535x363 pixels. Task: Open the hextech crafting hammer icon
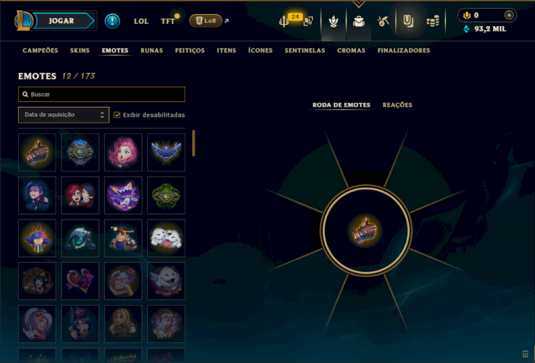[x=383, y=21]
